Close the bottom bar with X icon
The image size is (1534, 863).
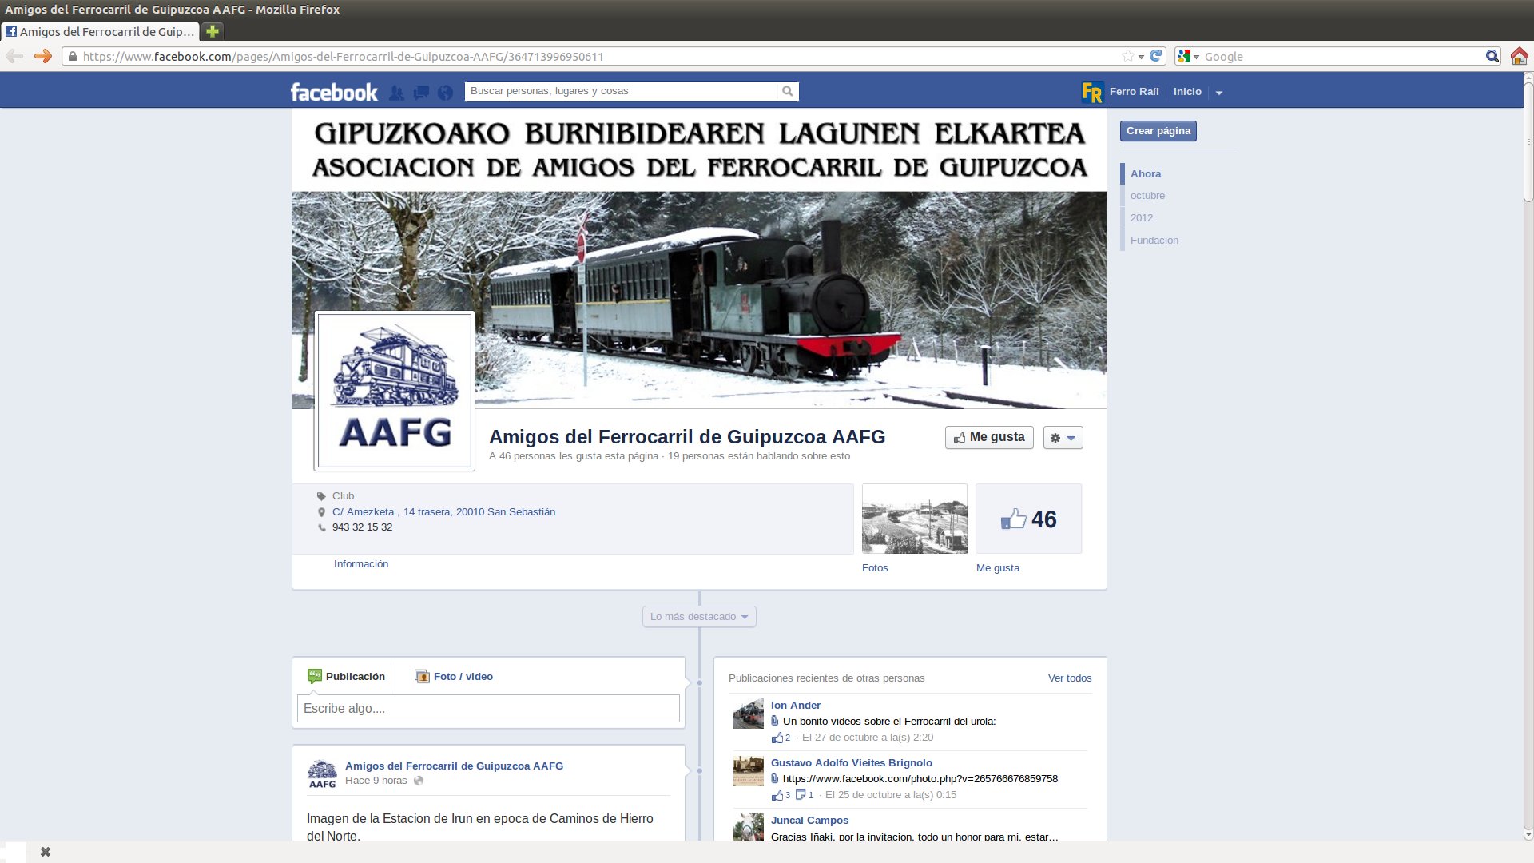pyautogui.click(x=46, y=852)
